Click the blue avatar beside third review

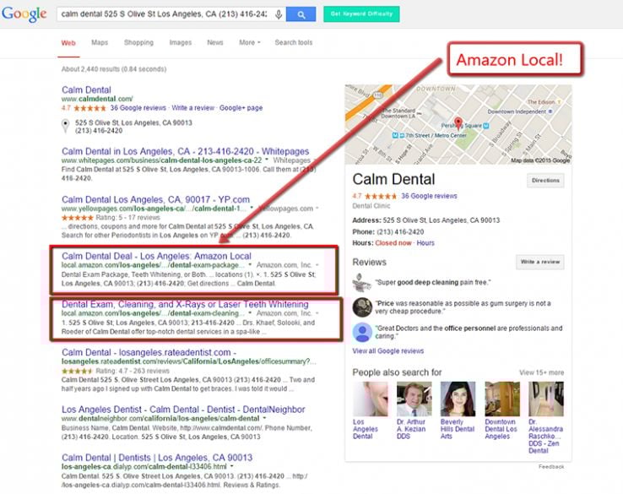click(362, 332)
